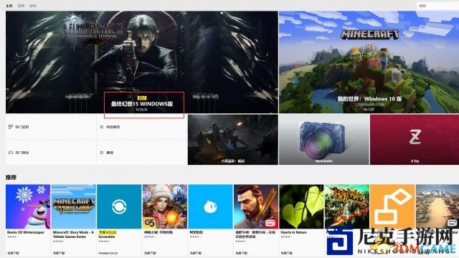Open the red 8 Zip app tile

415,140
